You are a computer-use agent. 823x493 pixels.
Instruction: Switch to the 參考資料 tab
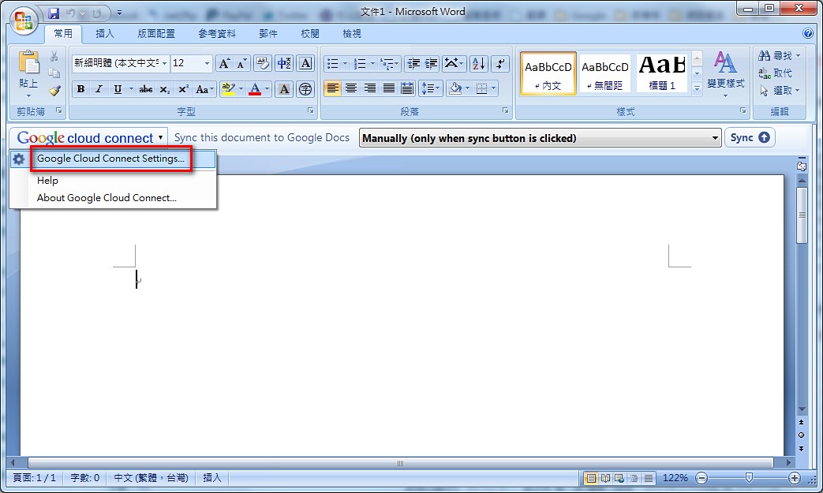[217, 34]
